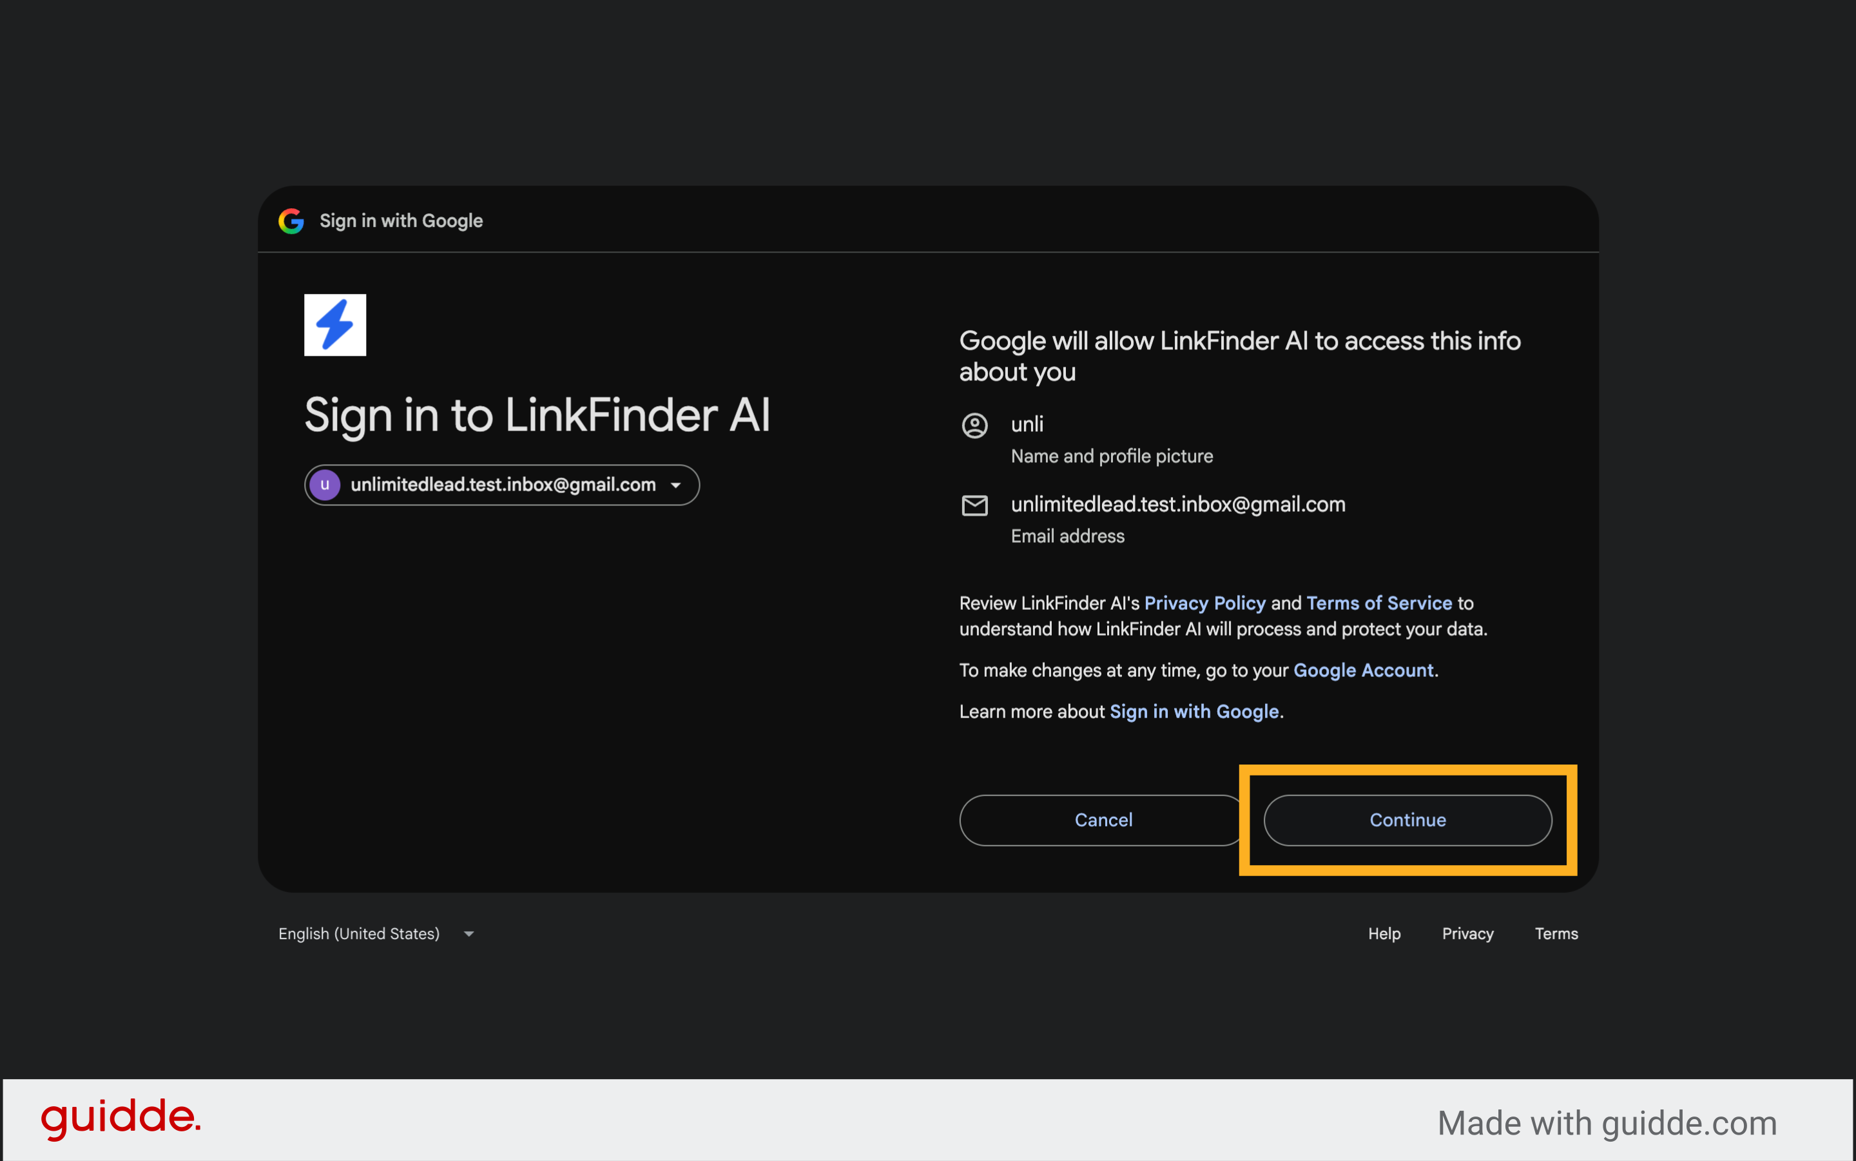Screen dimensions: 1856x1161
Task: Click the envelope email icon
Action: 975,505
